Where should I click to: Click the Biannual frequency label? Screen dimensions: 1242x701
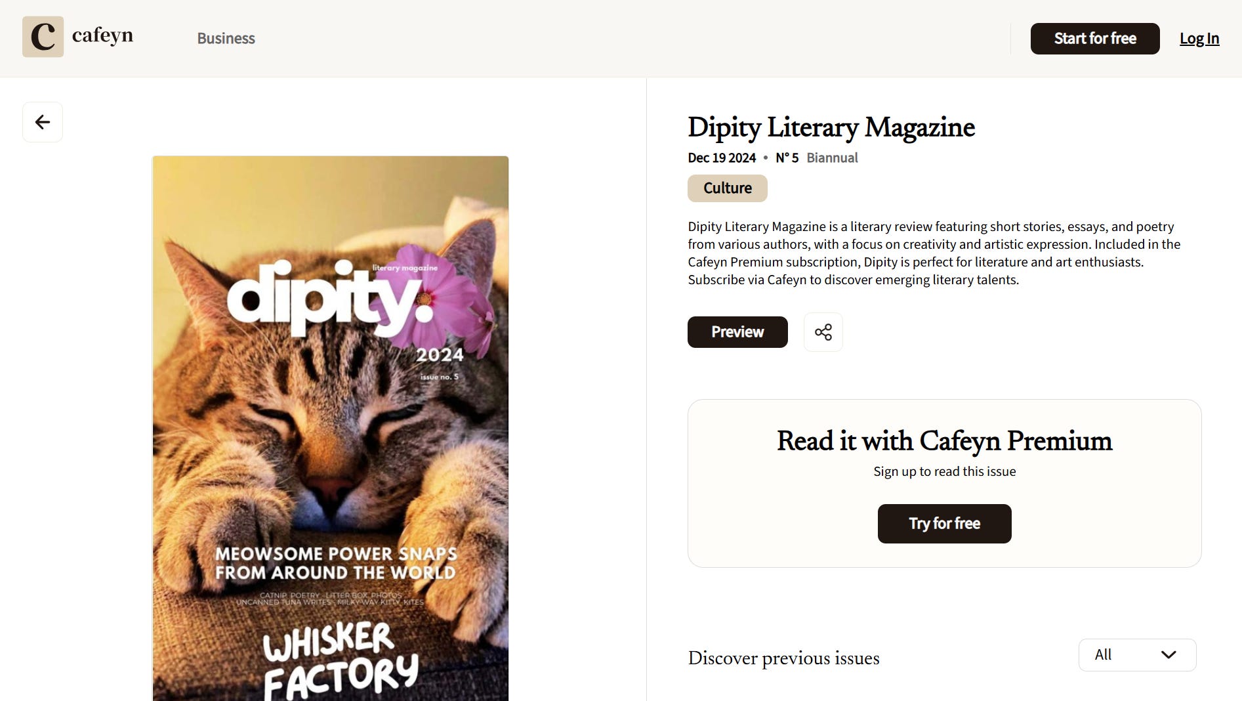click(x=832, y=158)
